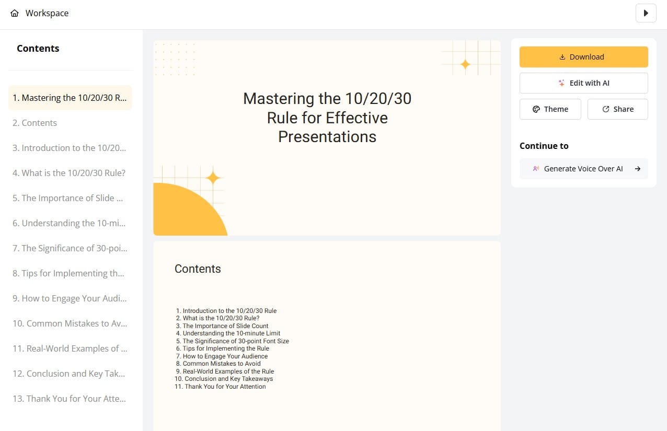Share the presentation
Screen dimensions: 667x431
pos(617,109)
